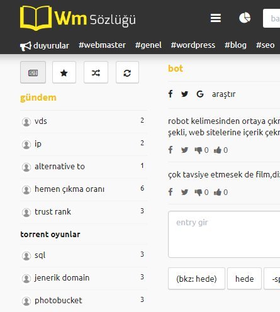Screen dimensions: 280x312
Task: Click the search input field in header
Action: coord(271,18)
